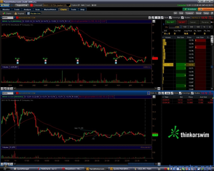Click the 13.79 price row in the ladder

[187, 40]
